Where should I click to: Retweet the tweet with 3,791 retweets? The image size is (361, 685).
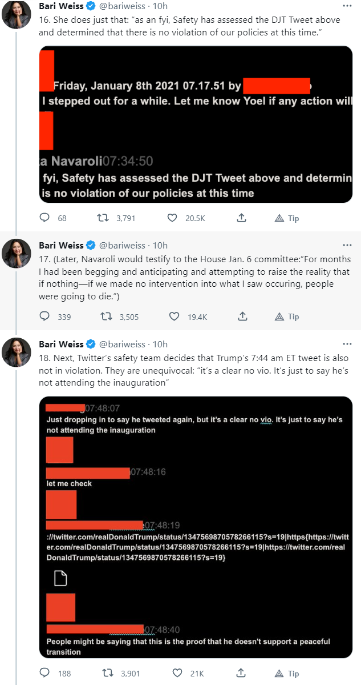pos(103,218)
